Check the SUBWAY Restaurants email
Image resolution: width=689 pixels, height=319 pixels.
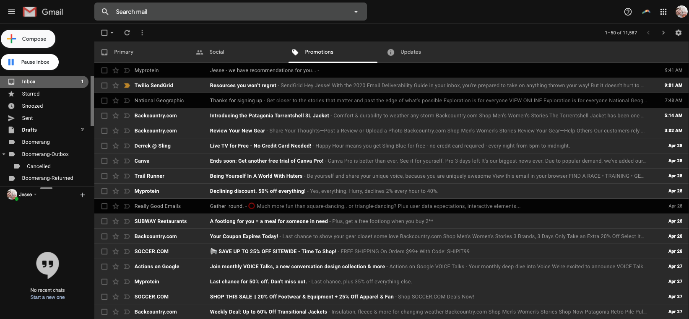[x=104, y=221]
